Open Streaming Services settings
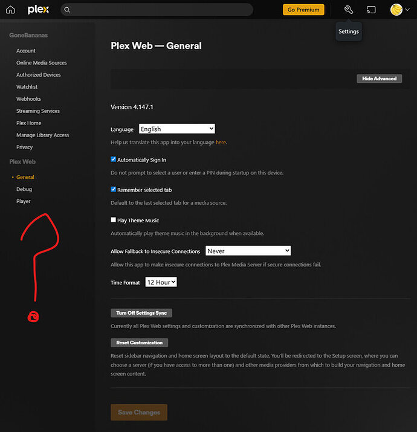Image resolution: width=417 pixels, height=432 pixels. [38, 111]
